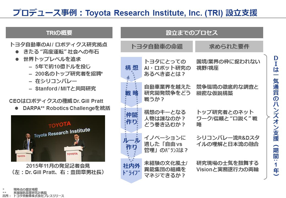Screen dimensions: 286x198
Task: Select the トヨタ自動車の命題 column header
Action: [157, 46]
